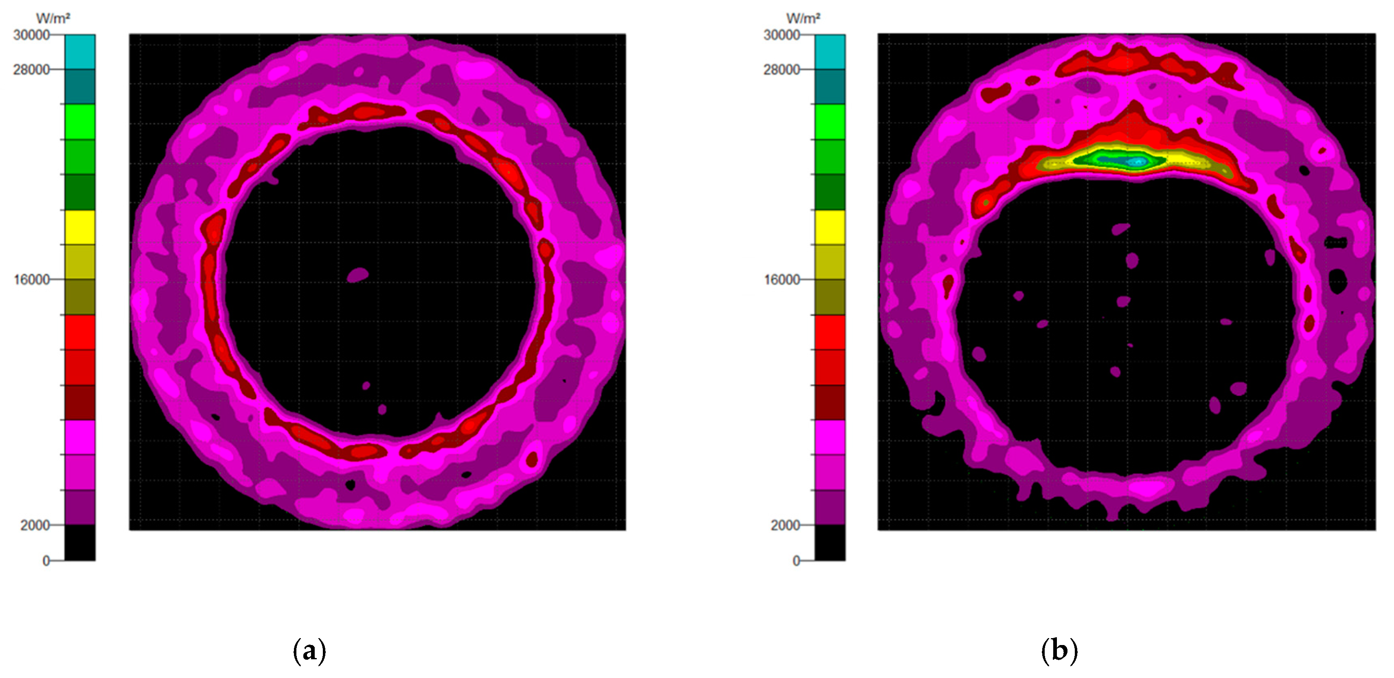The height and width of the screenshot is (678, 1394).
Task: Click the 0 label on plot (b) scale
Action: click(x=796, y=561)
